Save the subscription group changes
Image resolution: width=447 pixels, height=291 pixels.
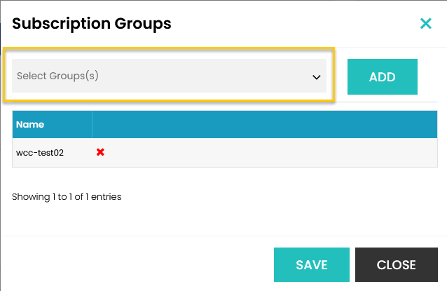[311, 265]
